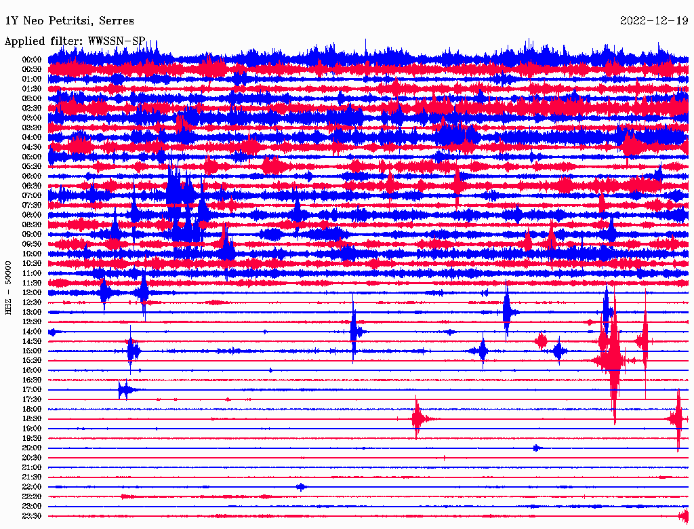694x529 pixels.
Task: Click the 10:00 time label
Action: click(x=32, y=254)
